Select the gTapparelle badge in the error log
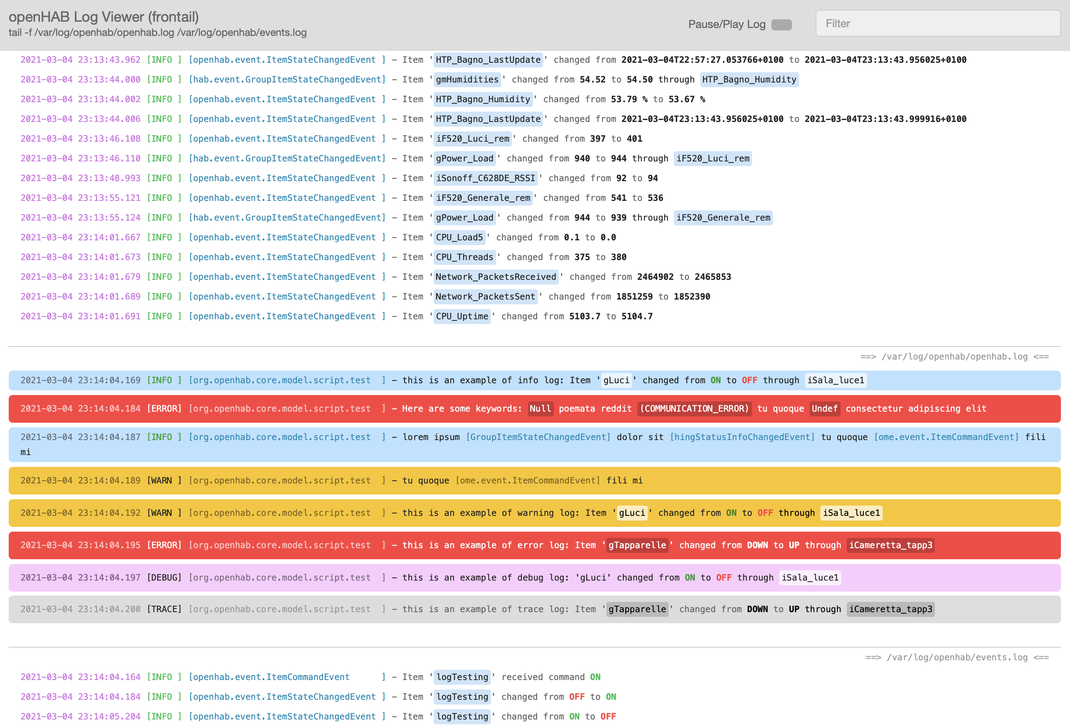The width and height of the screenshot is (1070, 727). pos(637,545)
